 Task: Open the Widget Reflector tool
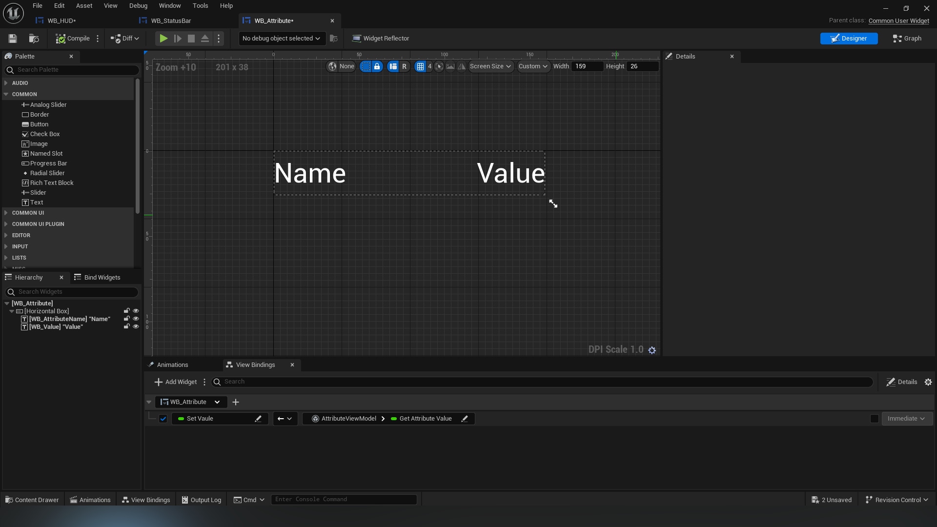(381, 39)
